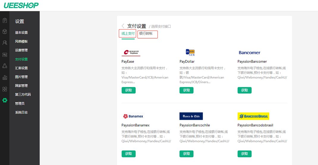This screenshot has width=318, height=165.
Task: Switch to the 线上支付 tab
Action: coord(128,34)
